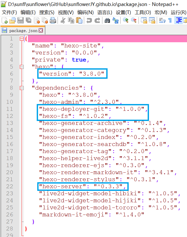The width and height of the screenshot is (187, 237).
Task: Click the "hexo-deployer-git" key text
Action: pyautogui.click(x=73, y=109)
